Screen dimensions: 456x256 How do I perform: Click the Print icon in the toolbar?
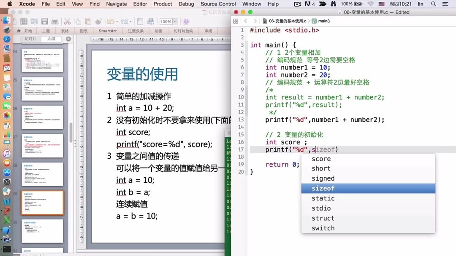click(x=55, y=20)
